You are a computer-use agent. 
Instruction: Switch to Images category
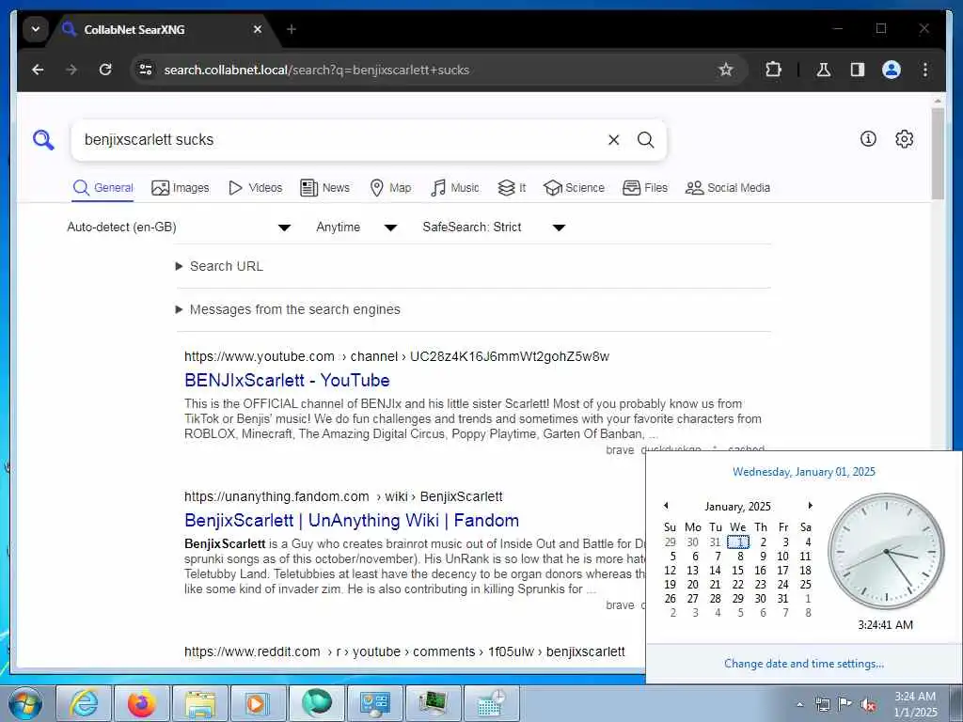(x=181, y=188)
